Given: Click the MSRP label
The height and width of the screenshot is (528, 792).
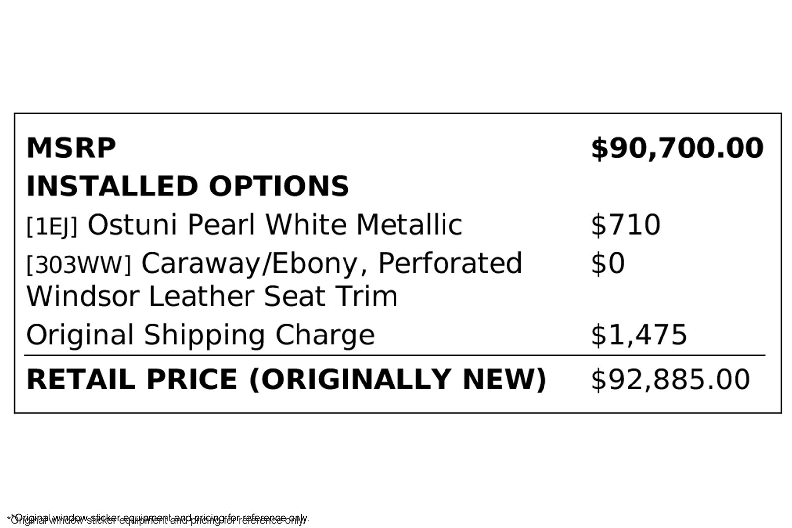Looking at the screenshot, I should tap(71, 148).
